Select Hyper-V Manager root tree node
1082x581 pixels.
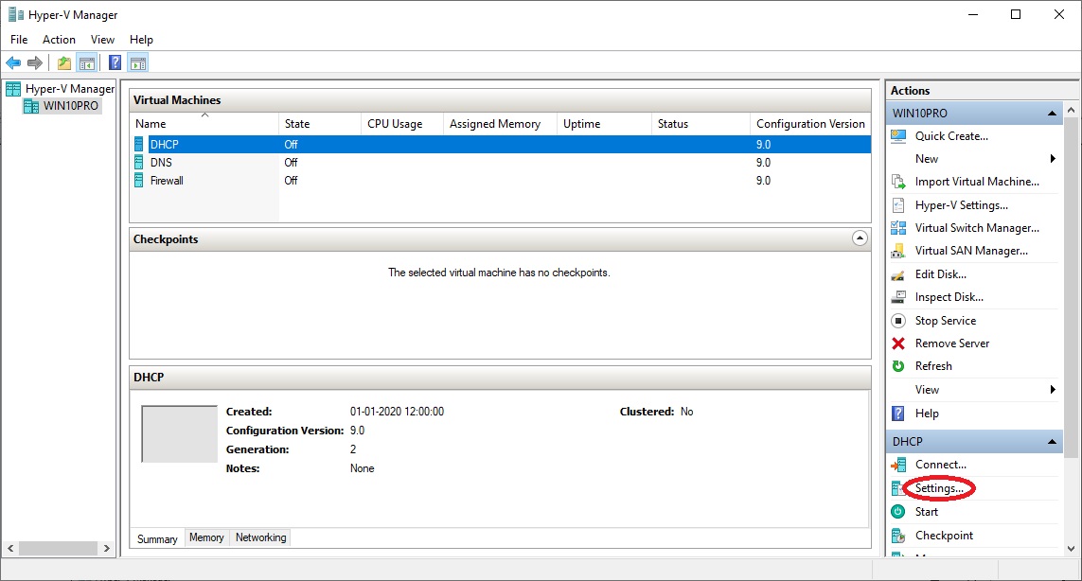click(70, 88)
